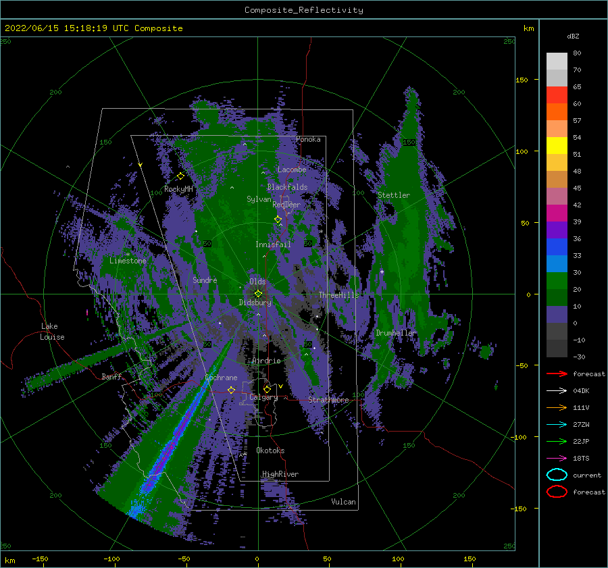Viewport: 608px width, 568px height.
Task: Click the Sundre label
Action: coord(205,280)
